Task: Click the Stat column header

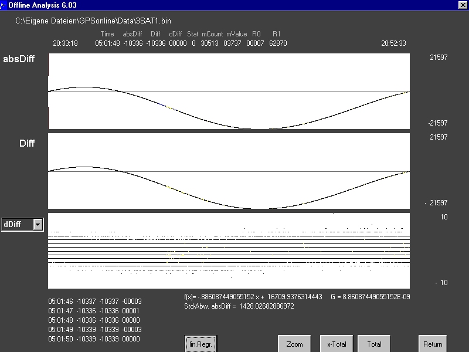Action: coord(193,34)
